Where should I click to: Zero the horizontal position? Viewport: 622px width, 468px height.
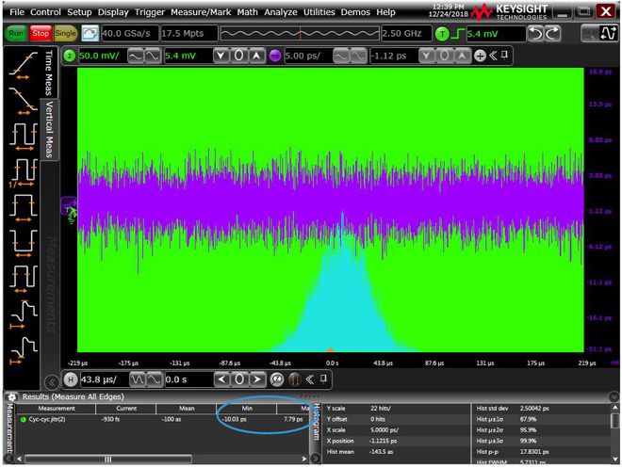tap(239, 379)
